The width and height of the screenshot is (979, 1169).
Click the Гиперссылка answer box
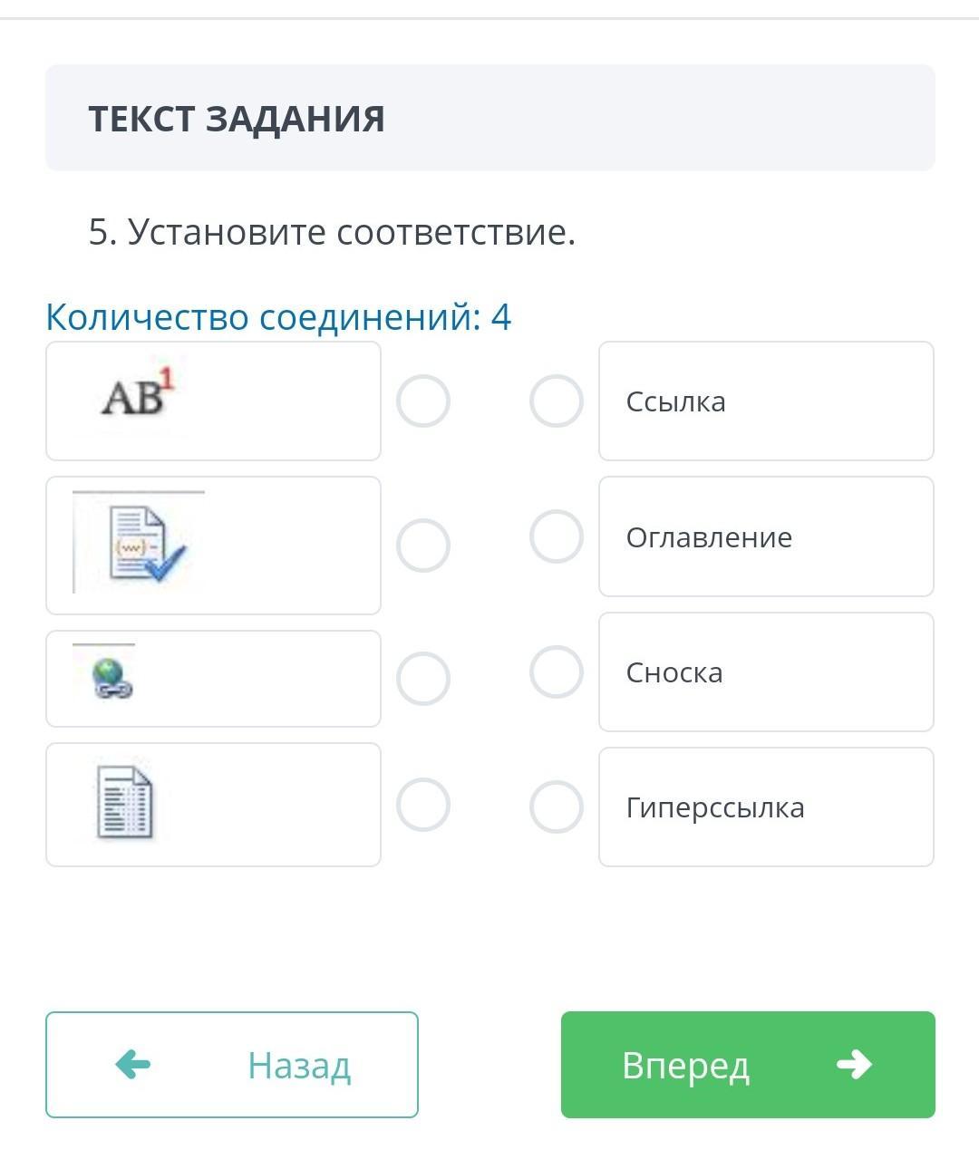click(766, 807)
